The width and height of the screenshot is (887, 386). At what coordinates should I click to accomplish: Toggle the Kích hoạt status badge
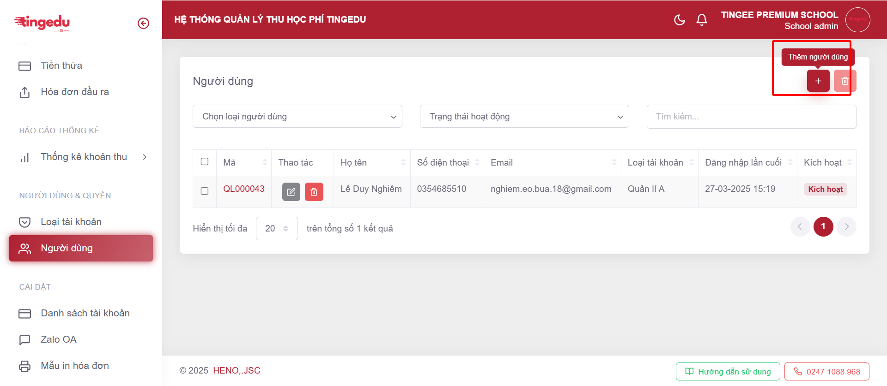[x=825, y=189]
